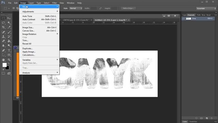
Task: Select the Zoom tool
Action: pos(9,60)
